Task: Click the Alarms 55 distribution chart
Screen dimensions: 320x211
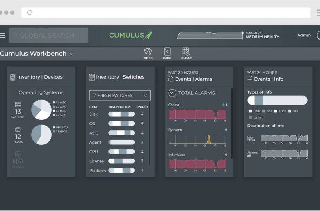Action: click(284, 153)
